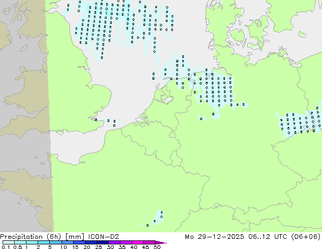The height and width of the screenshot is (249, 322).
Task: Click the 0.1–0.5 mm legend color swatch
Action: click(9, 242)
